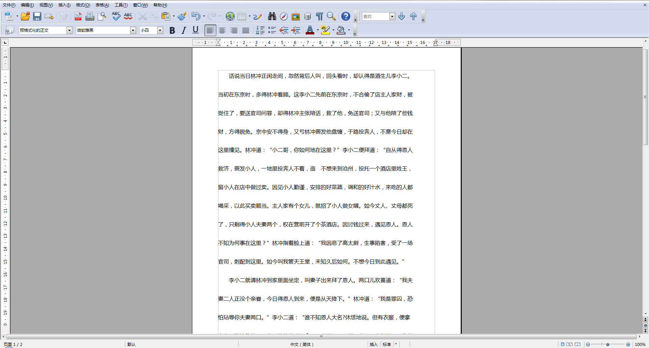Paste from clipboard icon

coord(166,16)
